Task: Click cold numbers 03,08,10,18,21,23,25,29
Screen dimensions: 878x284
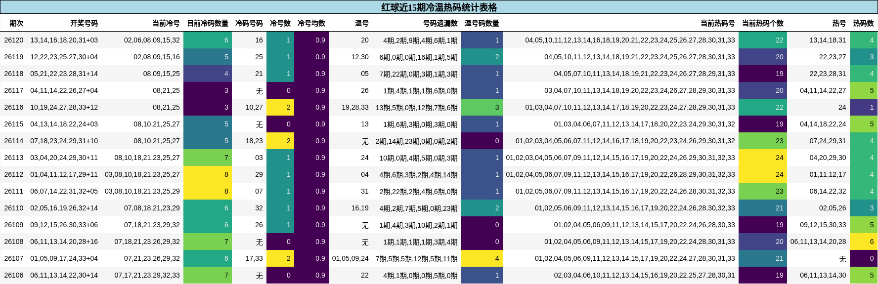Action: point(142,174)
